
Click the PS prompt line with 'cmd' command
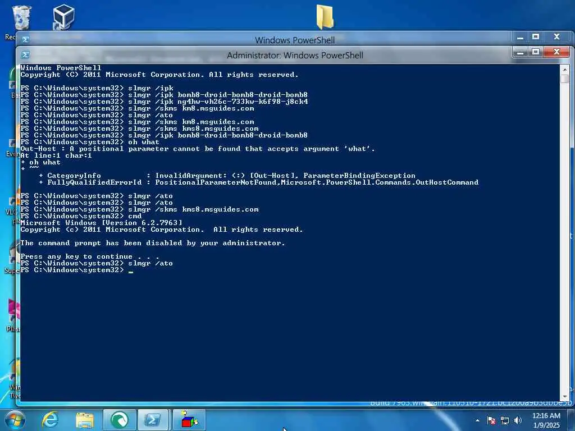(x=81, y=216)
